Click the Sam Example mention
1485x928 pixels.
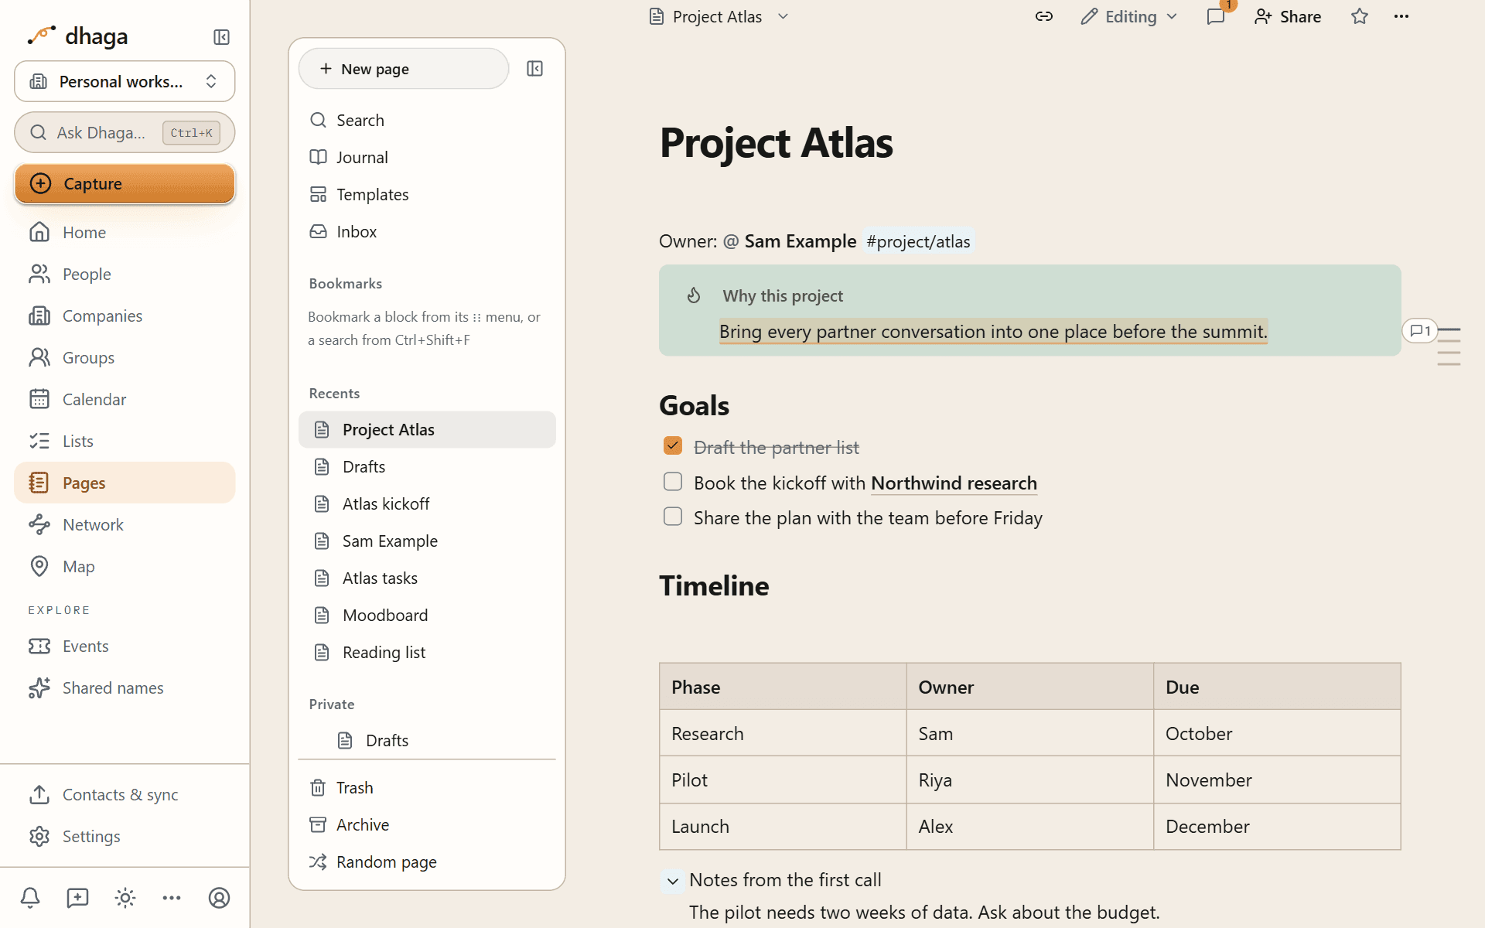[790, 241]
